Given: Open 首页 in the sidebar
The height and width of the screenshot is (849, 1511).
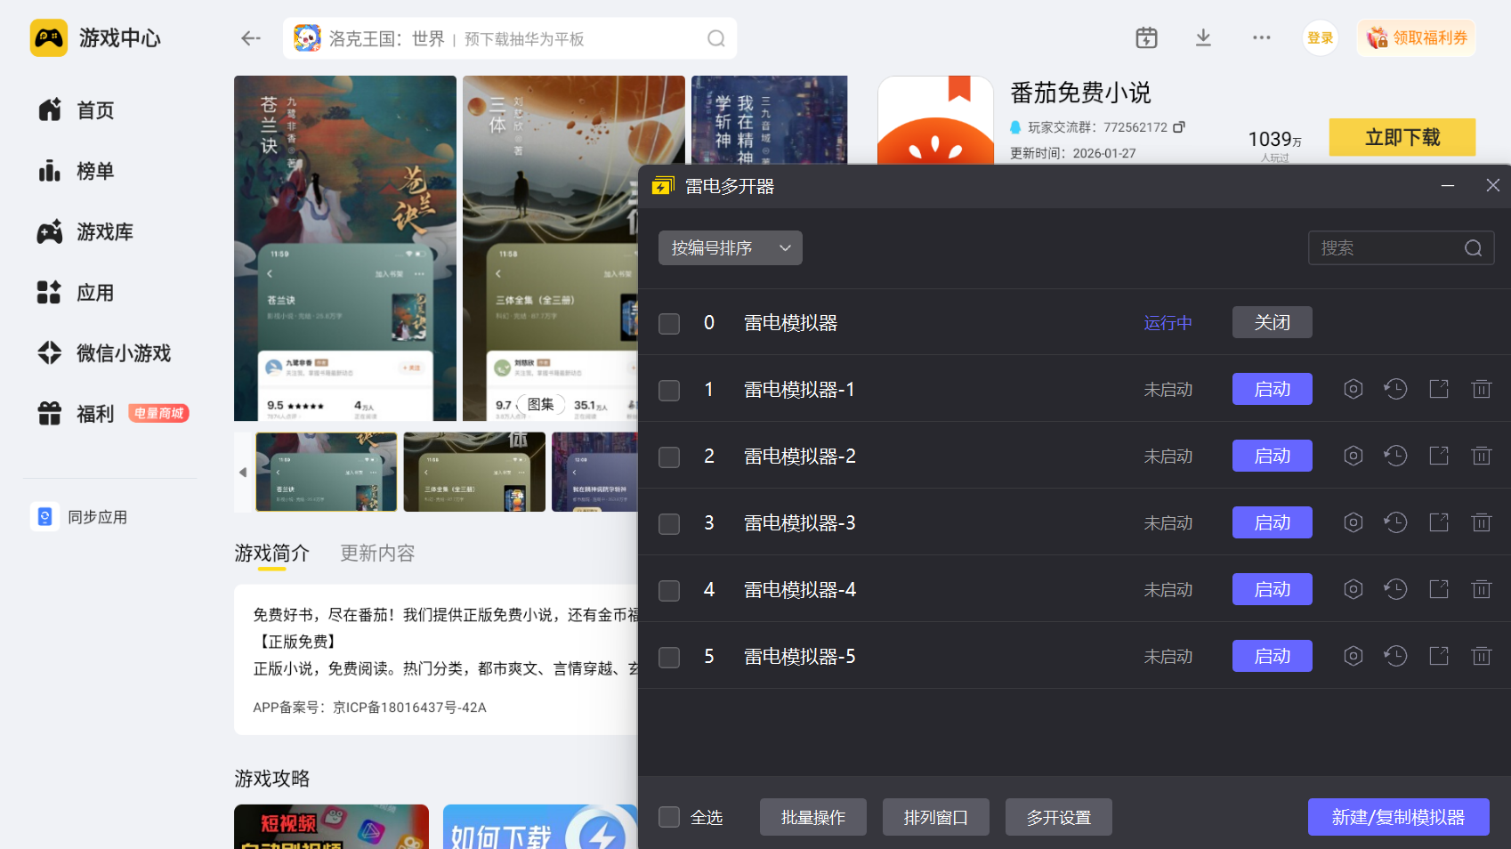Looking at the screenshot, I should (x=77, y=110).
